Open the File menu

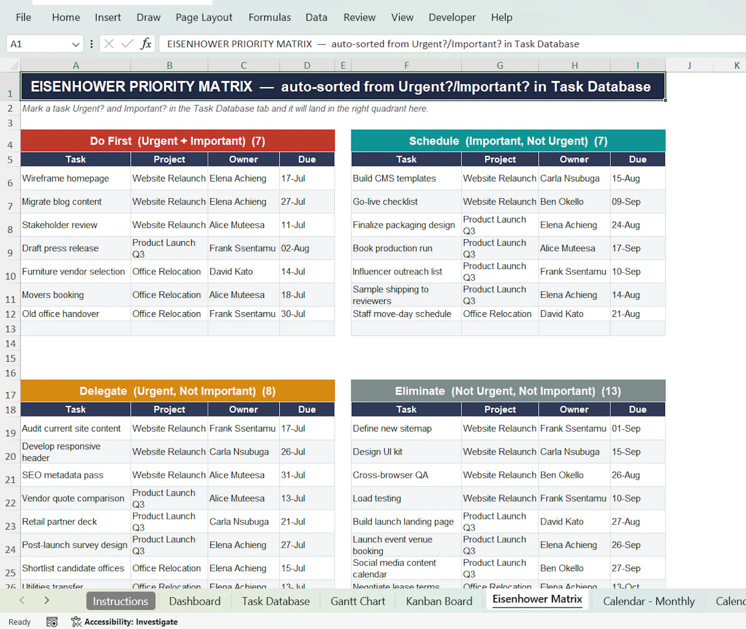[x=23, y=17]
